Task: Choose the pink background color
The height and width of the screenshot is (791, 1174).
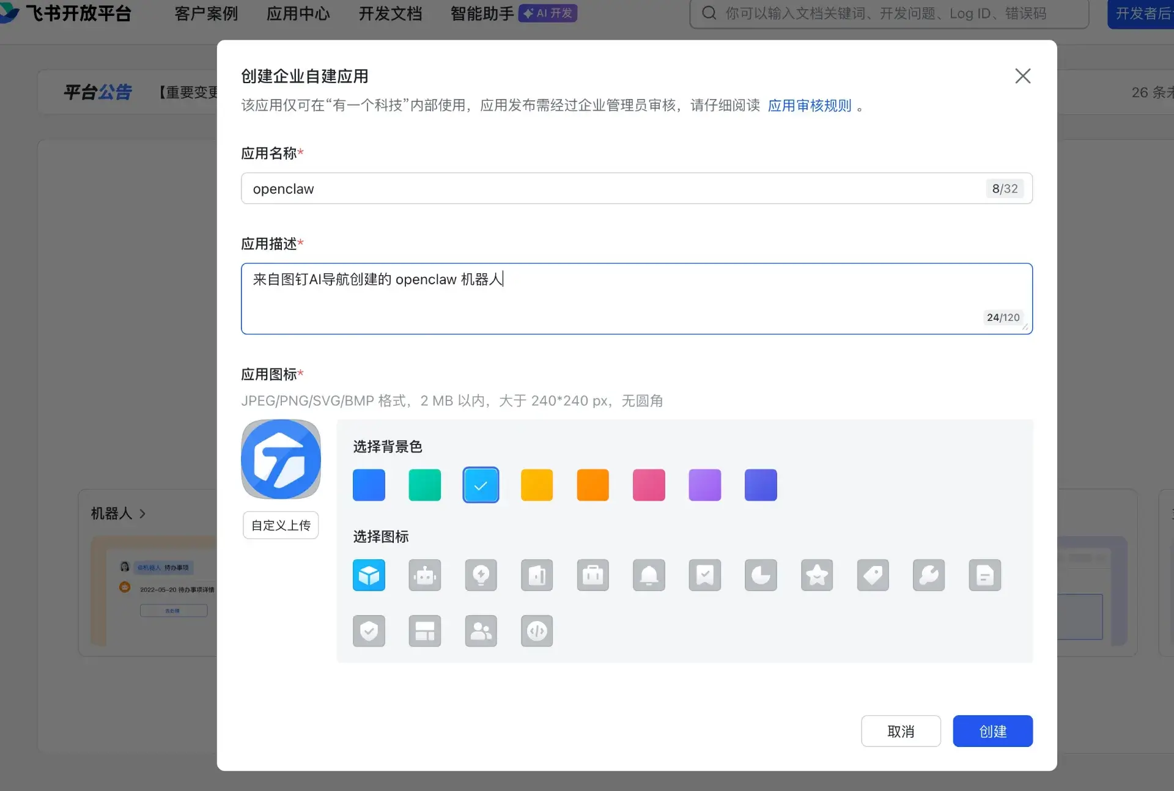Action: 649,485
